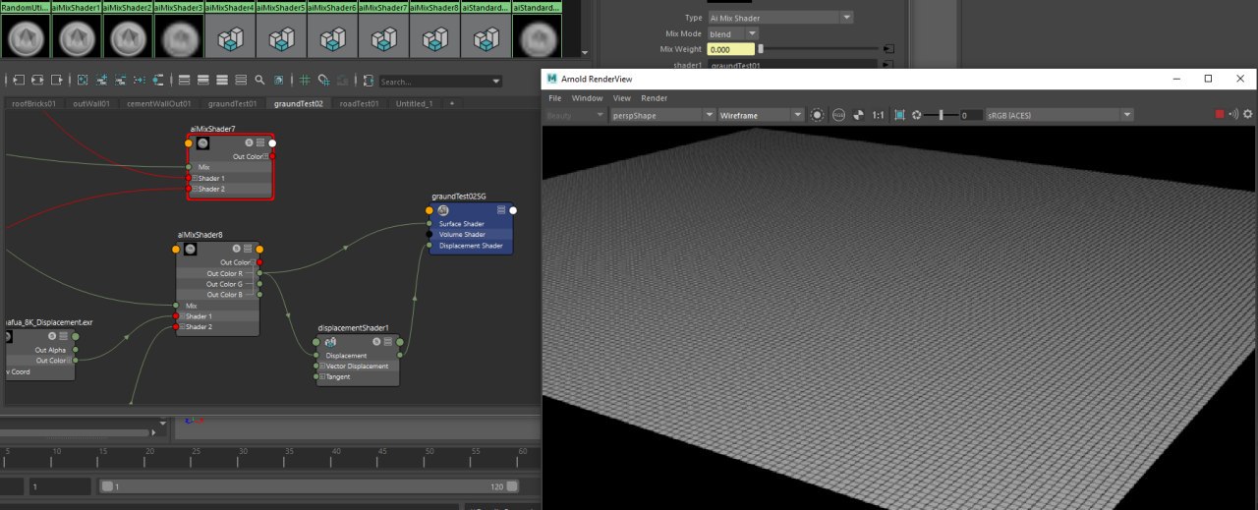Viewport: 1258px width, 510px height.
Task: Open RenderView View menu
Action: (x=622, y=98)
